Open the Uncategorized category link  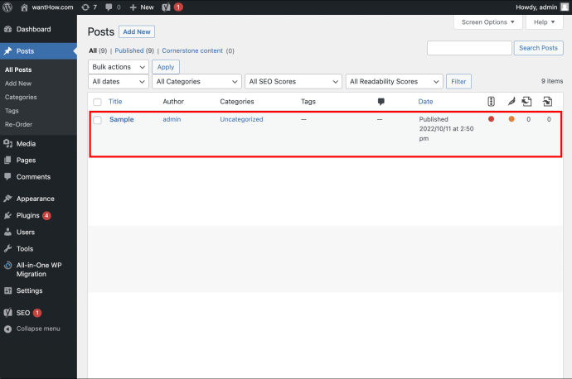[241, 119]
